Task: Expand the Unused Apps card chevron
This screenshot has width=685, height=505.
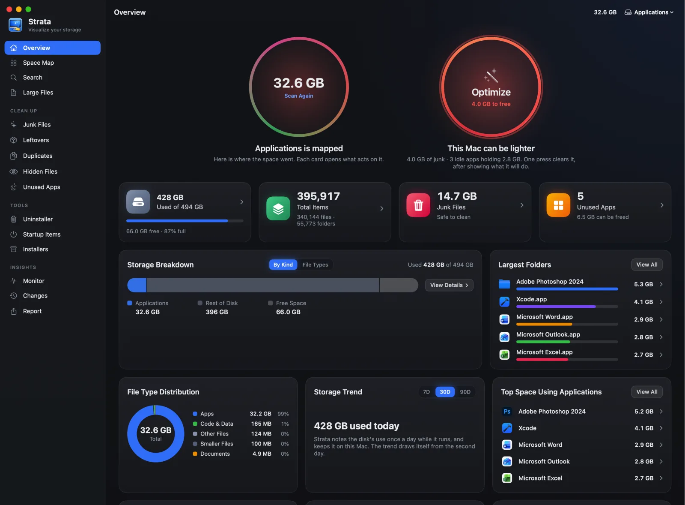Action: pyautogui.click(x=661, y=205)
